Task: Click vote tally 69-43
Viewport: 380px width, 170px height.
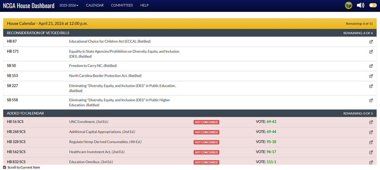Action: tap(272, 121)
